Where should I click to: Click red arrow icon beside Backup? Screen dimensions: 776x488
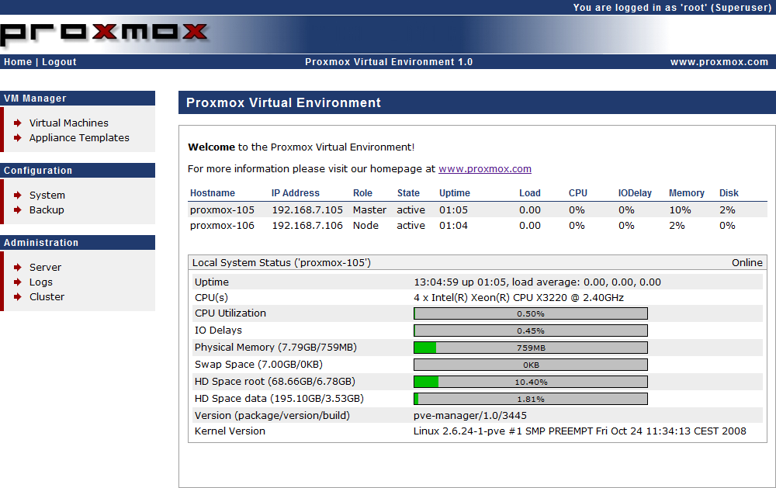pyautogui.click(x=18, y=209)
